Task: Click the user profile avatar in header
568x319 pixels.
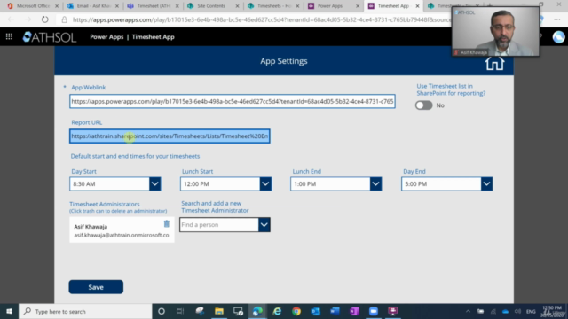Action: click(558, 37)
